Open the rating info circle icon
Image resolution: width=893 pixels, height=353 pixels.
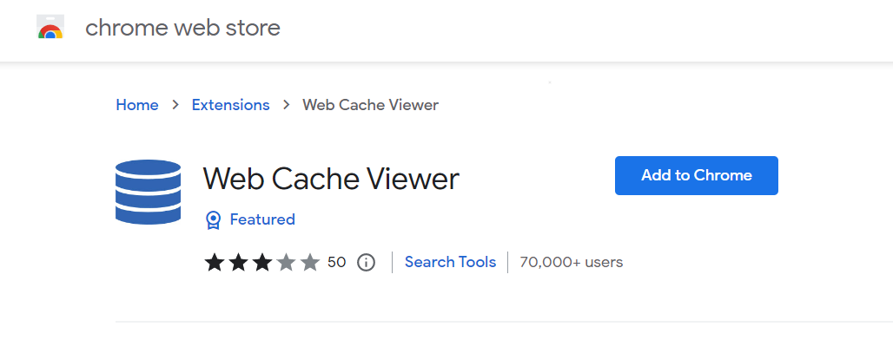[x=366, y=262]
